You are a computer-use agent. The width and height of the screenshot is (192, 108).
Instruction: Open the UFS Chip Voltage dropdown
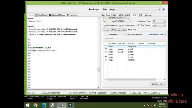pyautogui.click(x=159, y=25)
